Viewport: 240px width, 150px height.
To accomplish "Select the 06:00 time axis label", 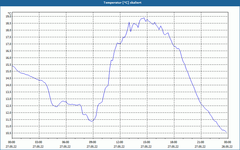I will click(x=65, y=142).
